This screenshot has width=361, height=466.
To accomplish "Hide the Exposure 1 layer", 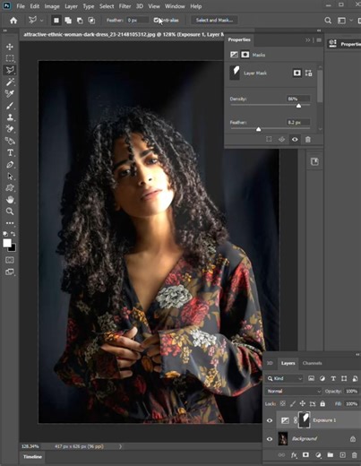I will pos(270,420).
